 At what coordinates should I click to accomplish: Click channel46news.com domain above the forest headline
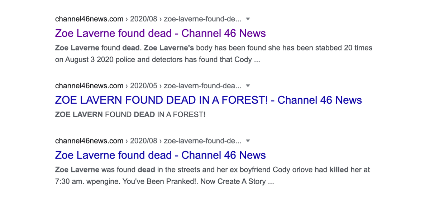tap(89, 86)
